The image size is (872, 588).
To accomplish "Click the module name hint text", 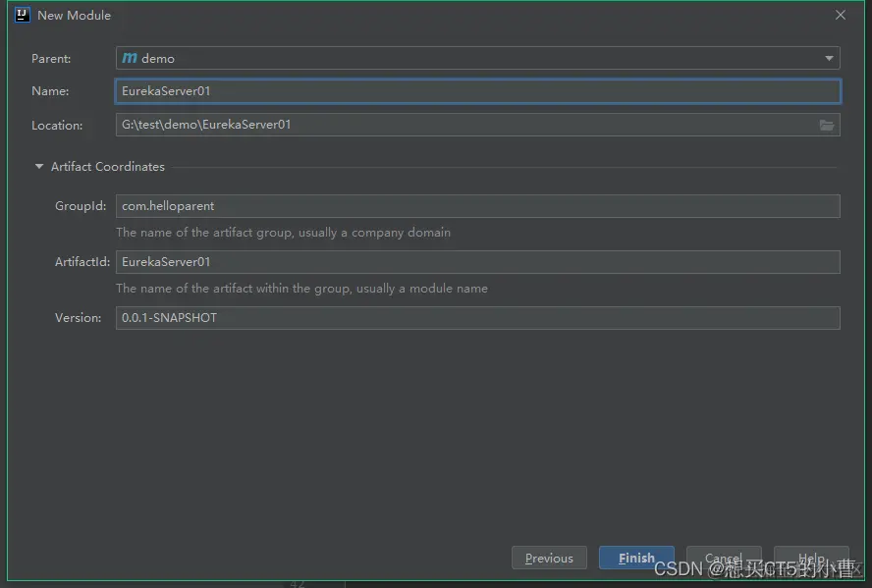I will [x=302, y=288].
